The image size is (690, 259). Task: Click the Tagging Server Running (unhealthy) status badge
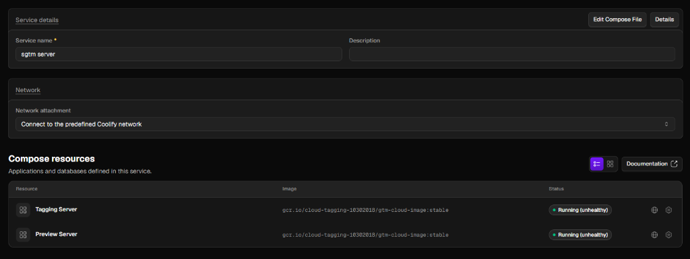(x=580, y=210)
